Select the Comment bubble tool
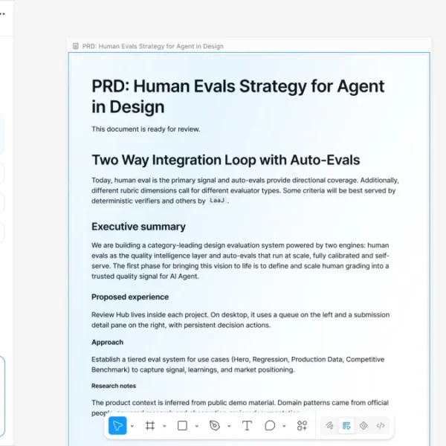Screen dimensions: 446x446 click(x=270, y=426)
